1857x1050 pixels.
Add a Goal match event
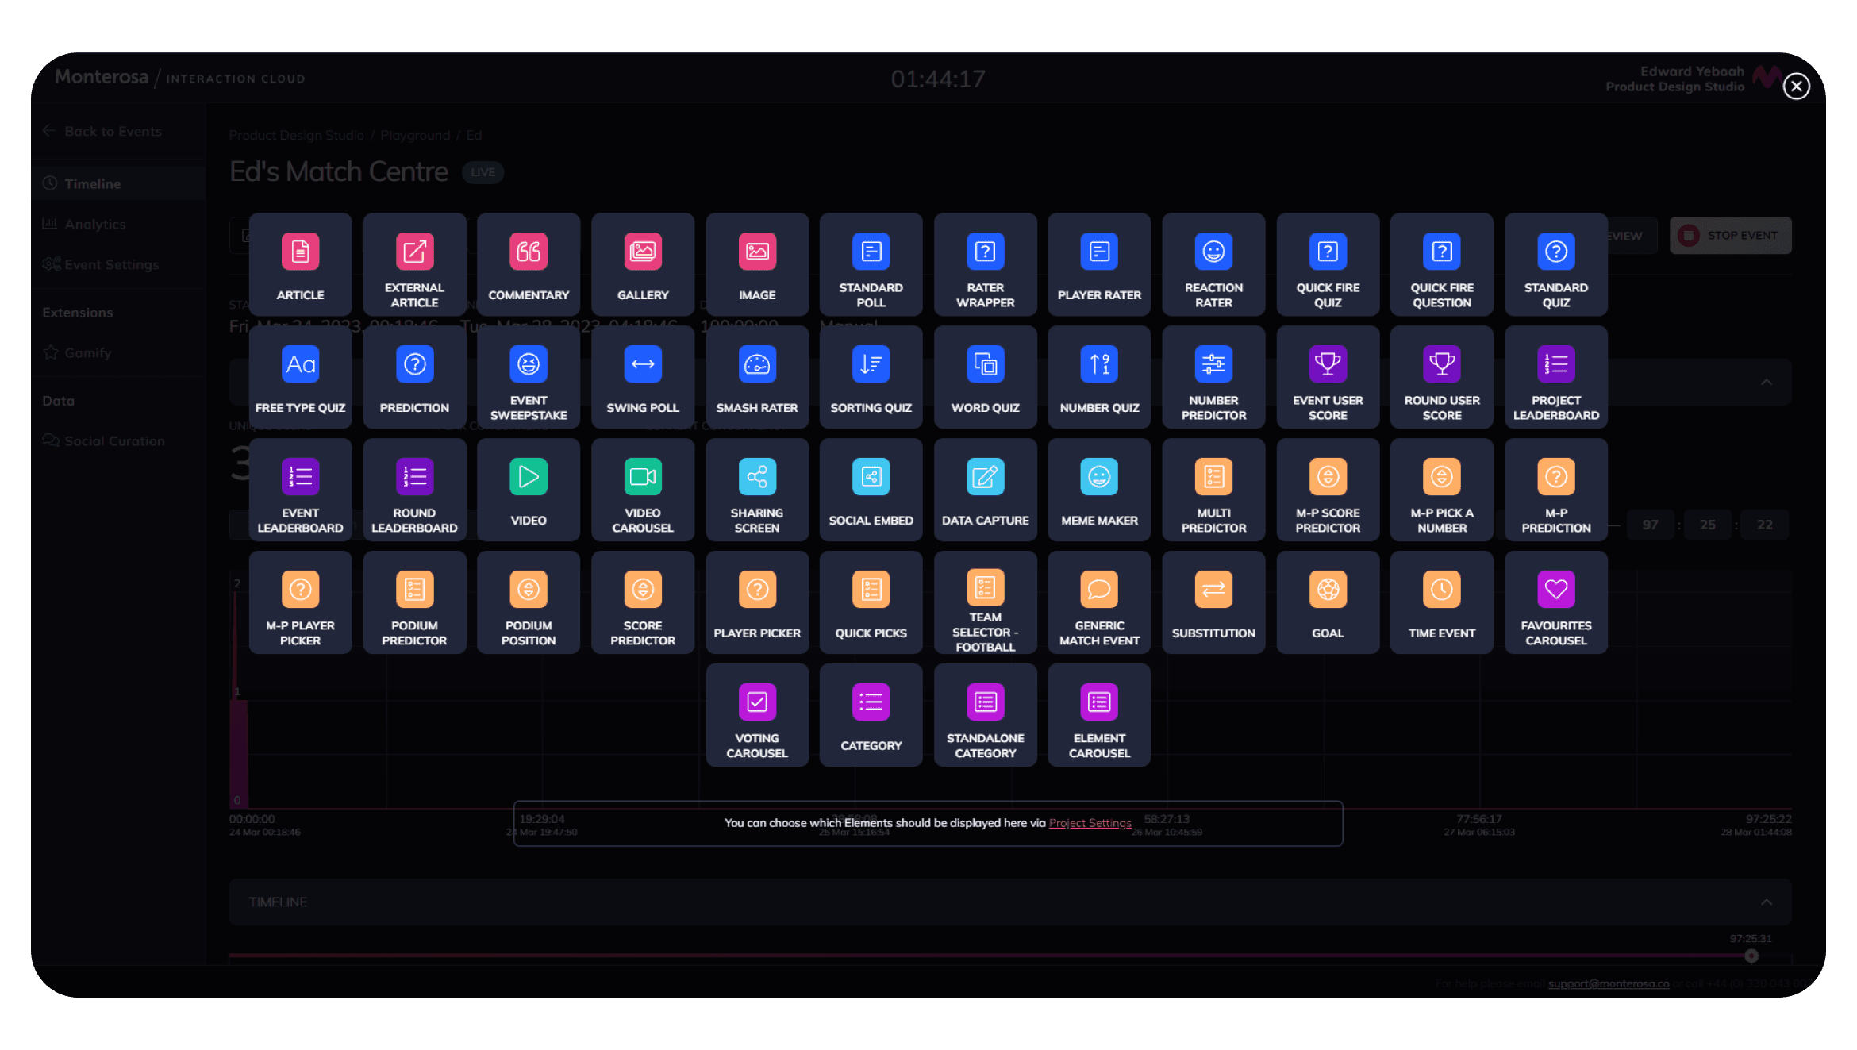click(x=1328, y=602)
